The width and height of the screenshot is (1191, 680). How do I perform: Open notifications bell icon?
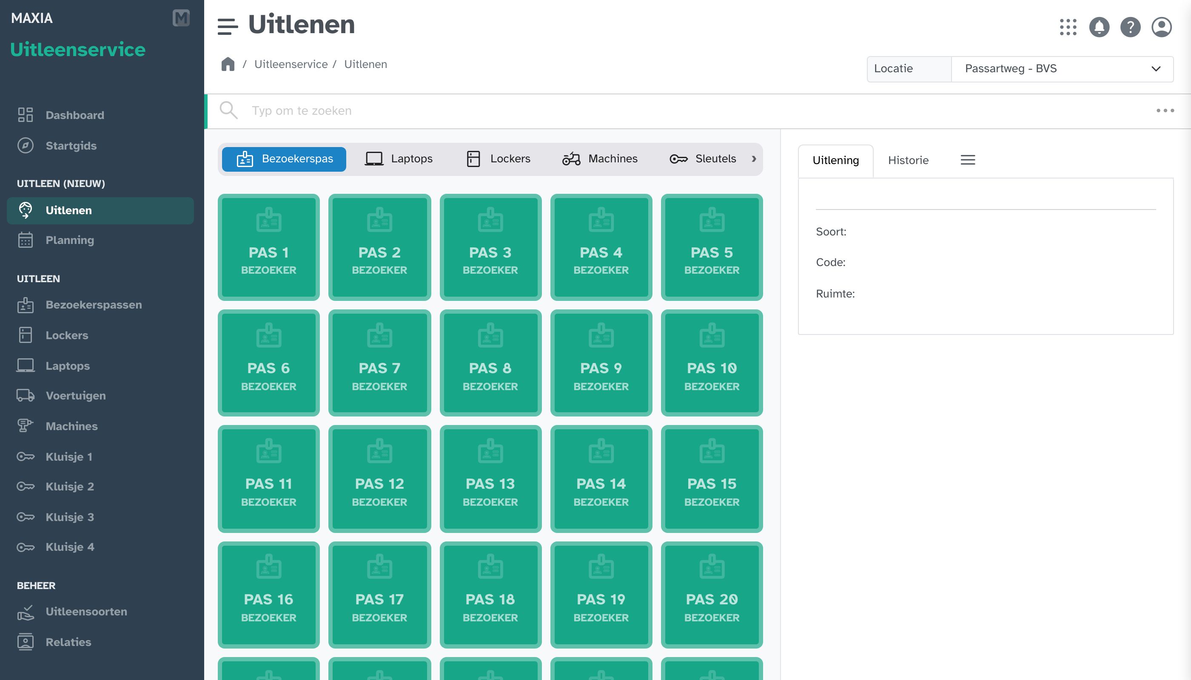1099,27
